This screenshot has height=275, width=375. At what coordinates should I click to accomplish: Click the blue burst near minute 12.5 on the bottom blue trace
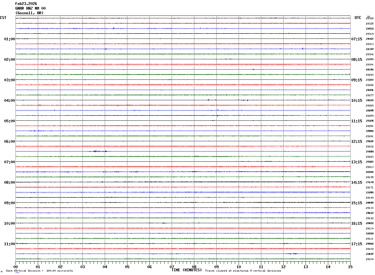click(292, 254)
